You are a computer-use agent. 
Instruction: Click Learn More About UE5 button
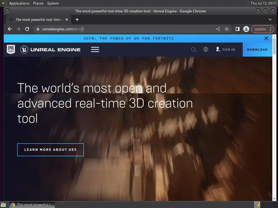(x=50, y=150)
